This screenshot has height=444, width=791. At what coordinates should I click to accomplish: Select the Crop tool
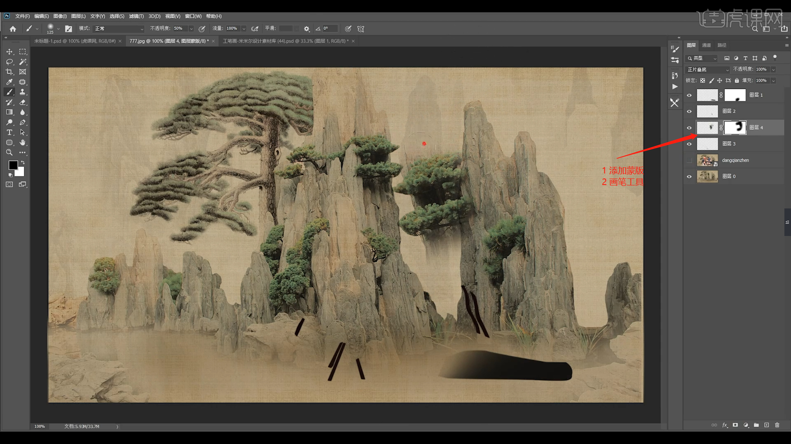[9, 72]
